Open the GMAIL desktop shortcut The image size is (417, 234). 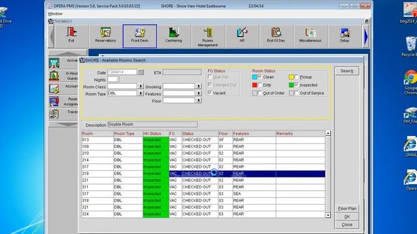click(410, 146)
